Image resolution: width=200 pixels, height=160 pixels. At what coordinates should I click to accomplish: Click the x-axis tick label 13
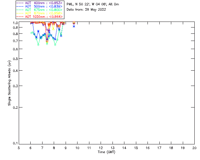pyautogui.click(x=112, y=148)
